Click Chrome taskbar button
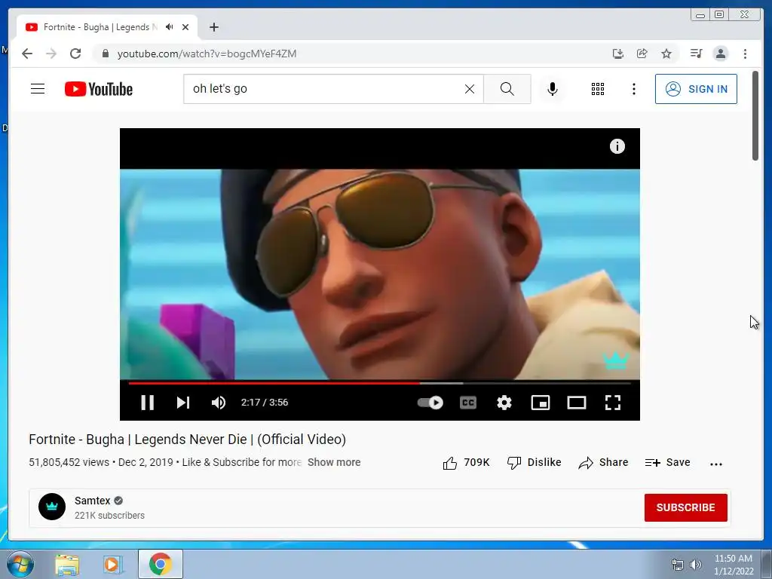The width and height of the screenshot is (772, 579). pyautogui.click(x=160, y=564)
